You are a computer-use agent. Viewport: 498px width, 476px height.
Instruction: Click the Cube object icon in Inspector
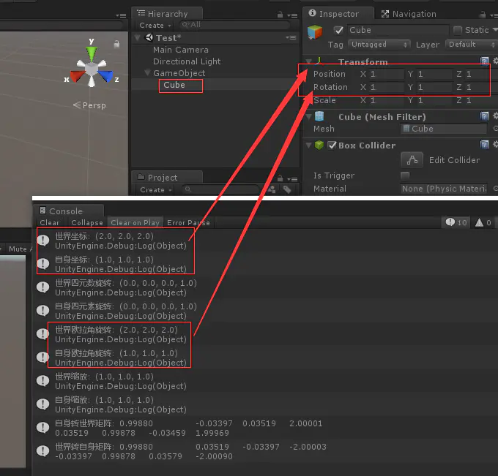click(x=315, y=32)
